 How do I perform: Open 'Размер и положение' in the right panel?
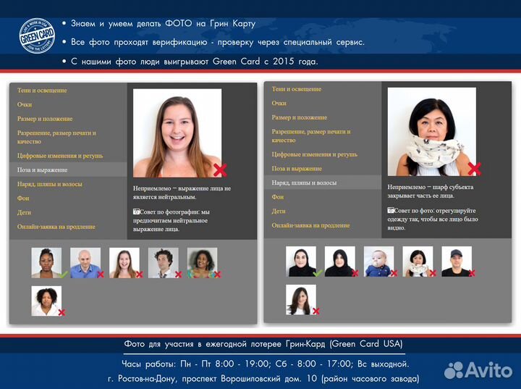point(300,117)
